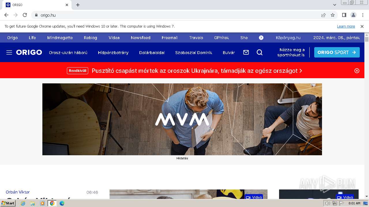
Task: Open the media player taskbar icon
Action: (x=42, y=203)
